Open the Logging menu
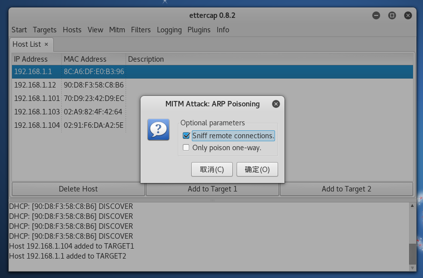This screenshot has width=423, height=278. (169, 30)
